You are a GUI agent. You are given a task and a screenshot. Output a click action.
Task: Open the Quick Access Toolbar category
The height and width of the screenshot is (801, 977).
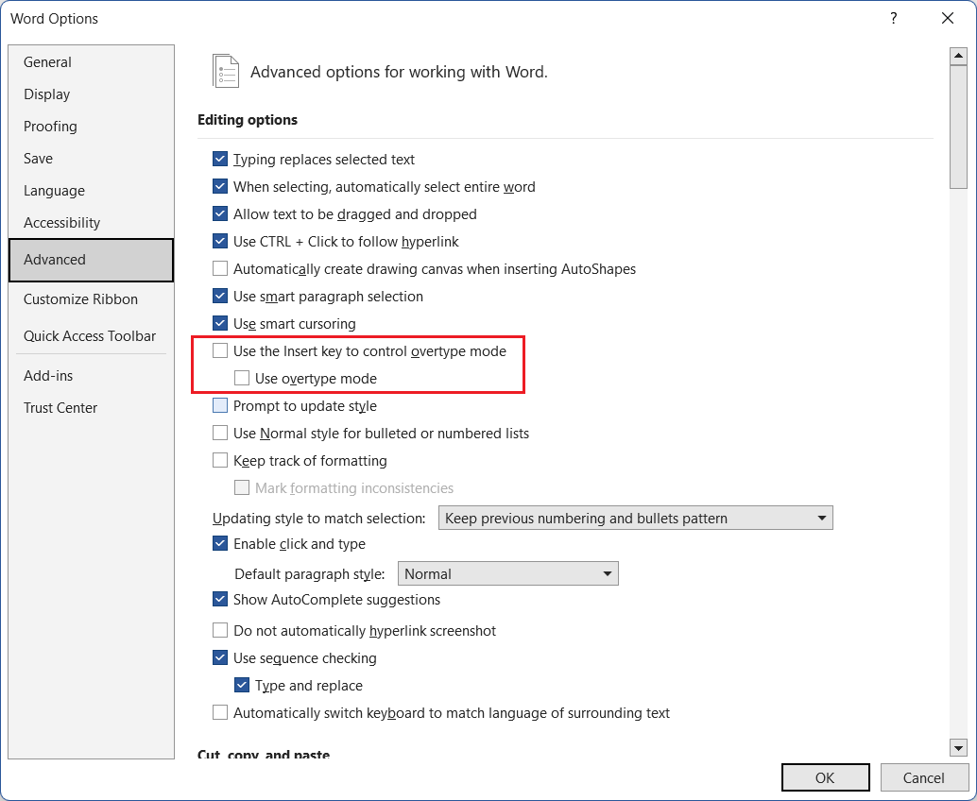[x=91, y=336]
